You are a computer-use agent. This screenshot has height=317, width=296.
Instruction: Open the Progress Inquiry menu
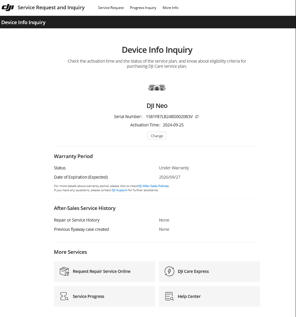click(143, 8)
